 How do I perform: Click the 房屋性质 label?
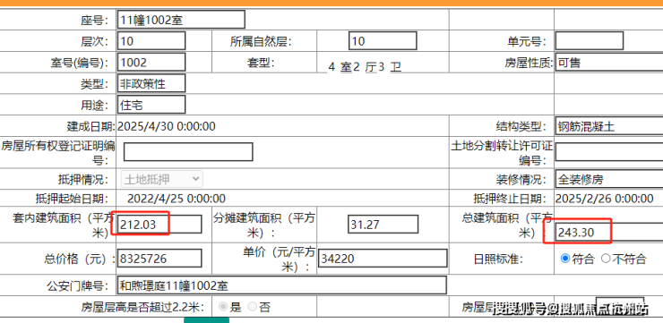click(x=529, y=63)
